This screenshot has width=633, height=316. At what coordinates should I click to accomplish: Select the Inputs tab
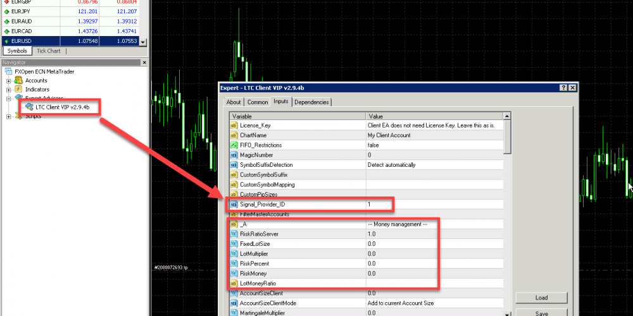pyautogui.click(x=281, y=102)
